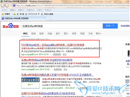Viewport: 130px width, 97px height.
Task: Click the 网页快讯库 favorites bar item
Action: click(x=31, y=14)
